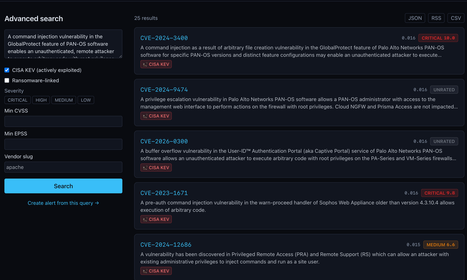Open the CVE-2023-1671 entry

(164, 193)
